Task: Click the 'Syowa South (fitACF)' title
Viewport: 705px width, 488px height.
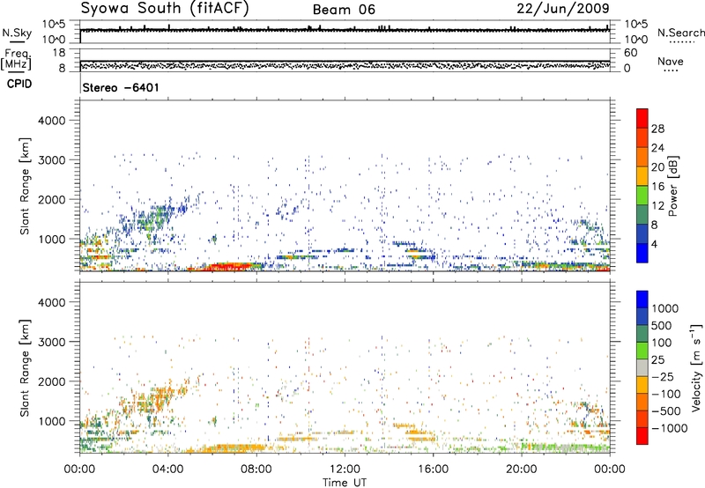Action: [164, 9]
